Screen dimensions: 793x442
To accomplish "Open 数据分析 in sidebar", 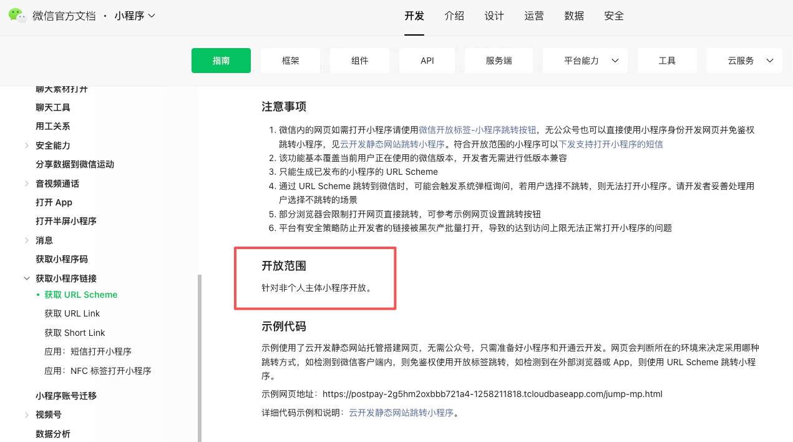I will click(x=53, y=434).
